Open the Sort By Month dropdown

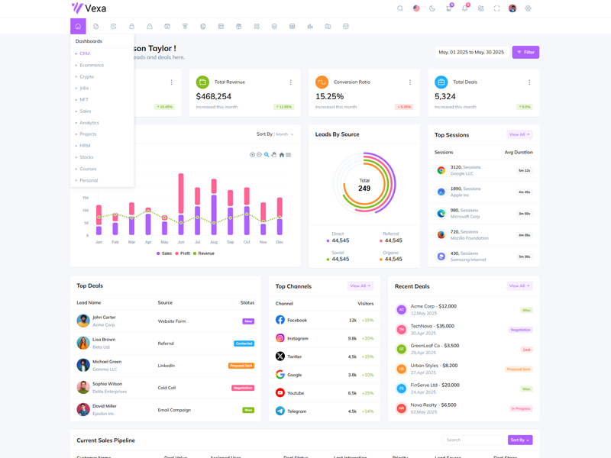tap(275, 134)
